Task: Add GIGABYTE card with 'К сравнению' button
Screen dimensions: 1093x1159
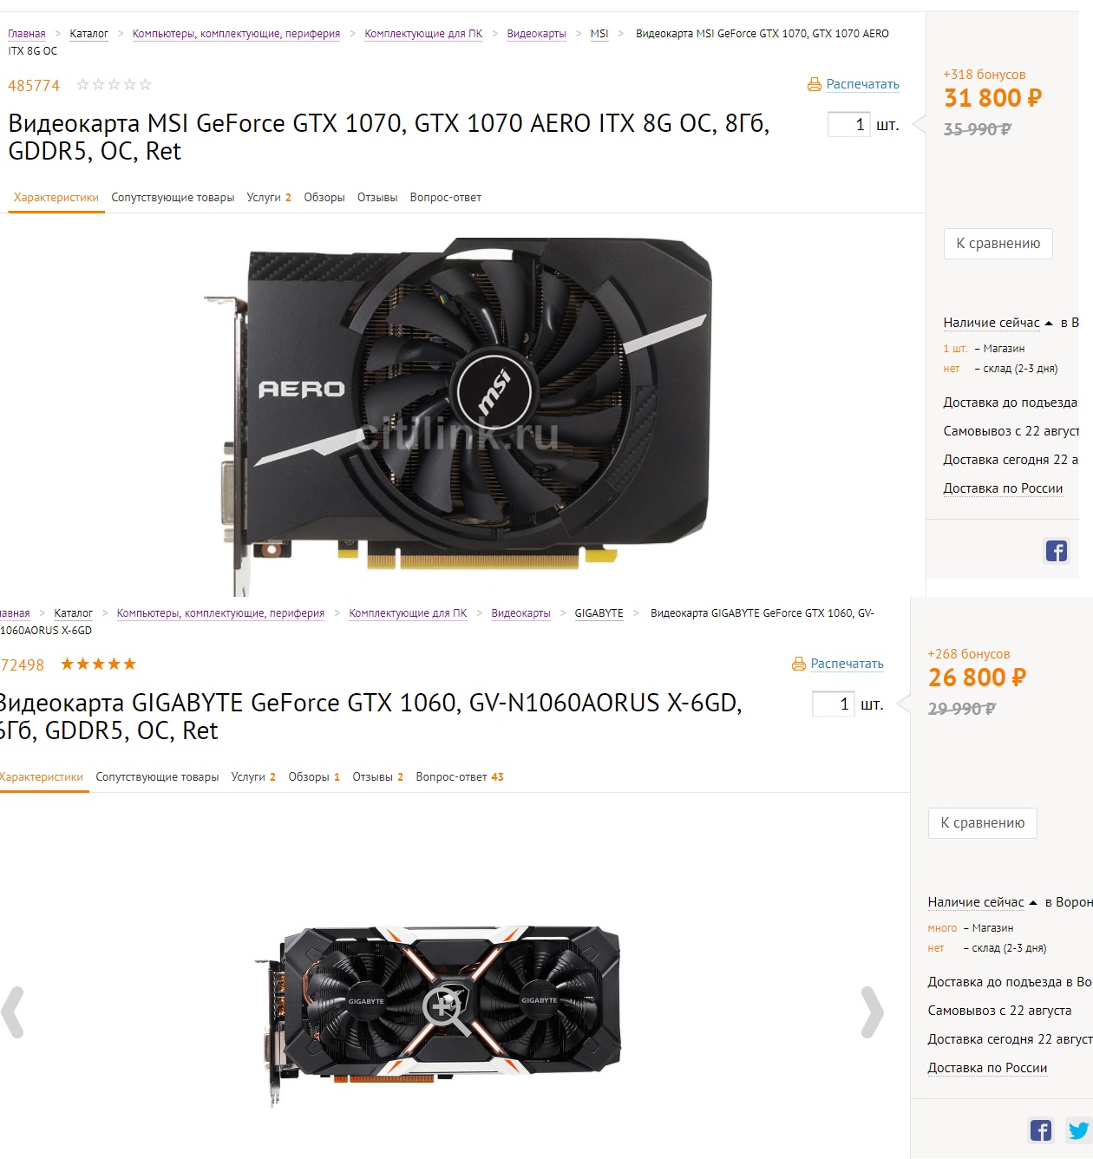Action: pyautogui.click(x=983, y=823)
